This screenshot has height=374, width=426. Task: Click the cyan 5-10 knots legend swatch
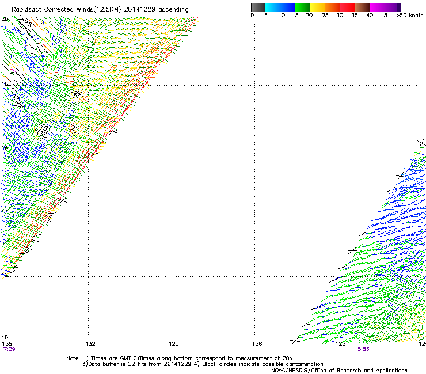click(x=273, y=7)
